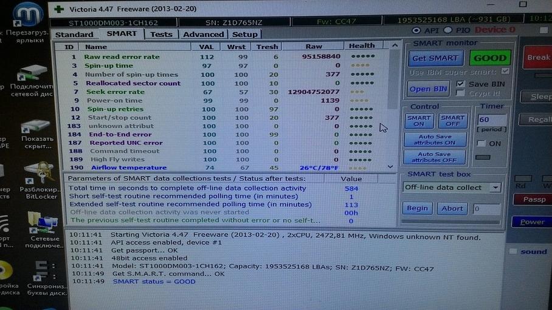Select the Seek error rate row
Screen dimensions: 552x310
pos(222,92)
